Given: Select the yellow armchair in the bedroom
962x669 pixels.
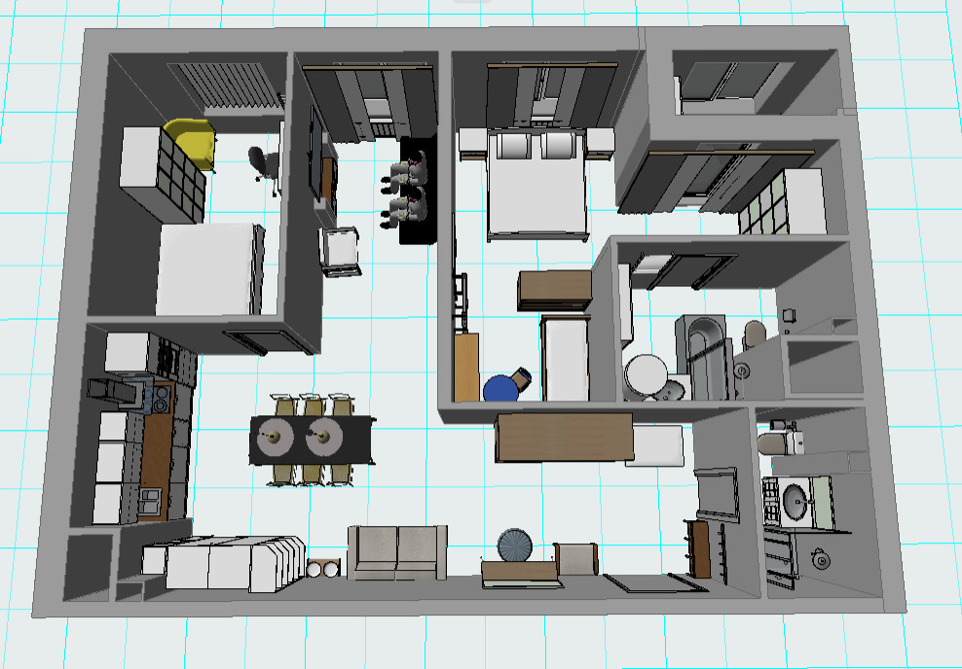Looking at the screenshot, I should click(190, 141).
